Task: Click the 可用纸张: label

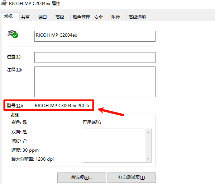Action: click(x=92, y=123)
